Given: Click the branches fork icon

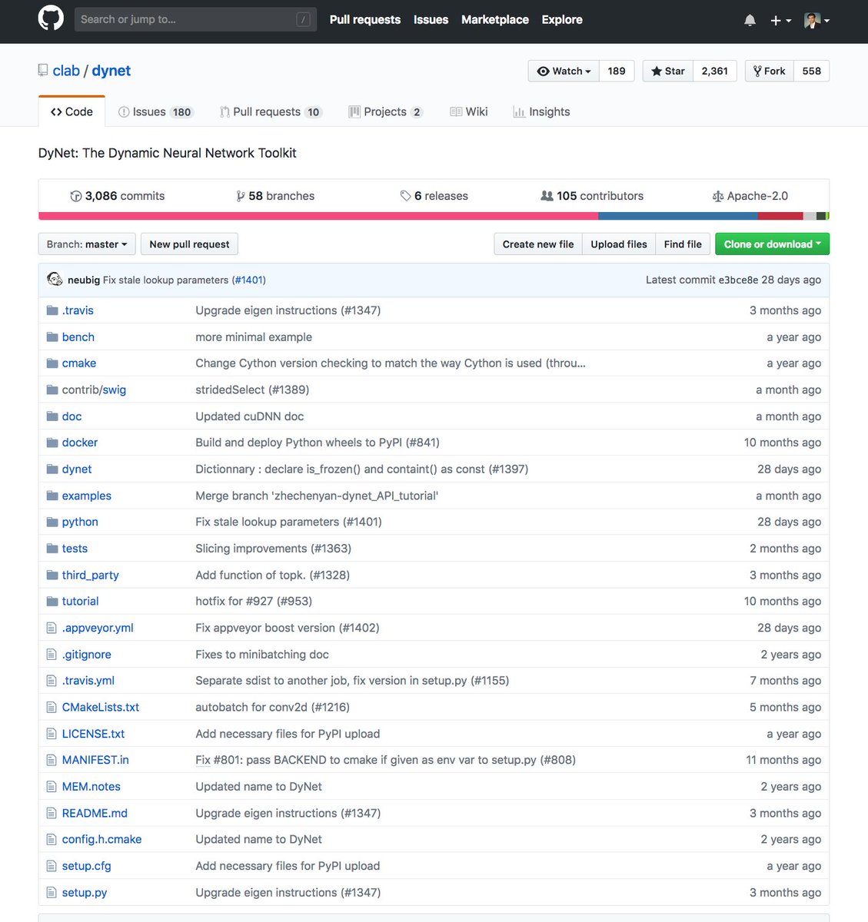Looking at the screenshot, I should click(241, 196).
